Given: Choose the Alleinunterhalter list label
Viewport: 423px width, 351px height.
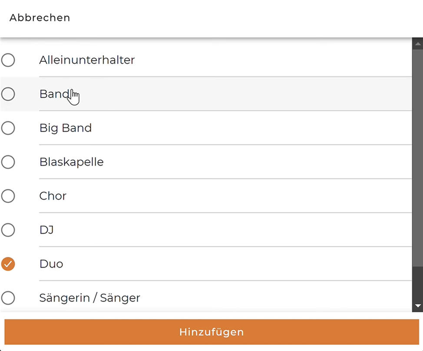Looking at the screenshot, I should [x=87, y=60].
